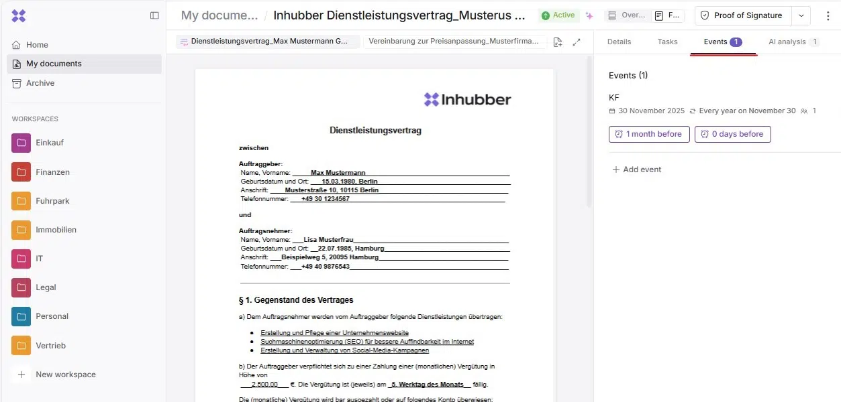Click Add event
841x402 pixels.
[636, 170]
